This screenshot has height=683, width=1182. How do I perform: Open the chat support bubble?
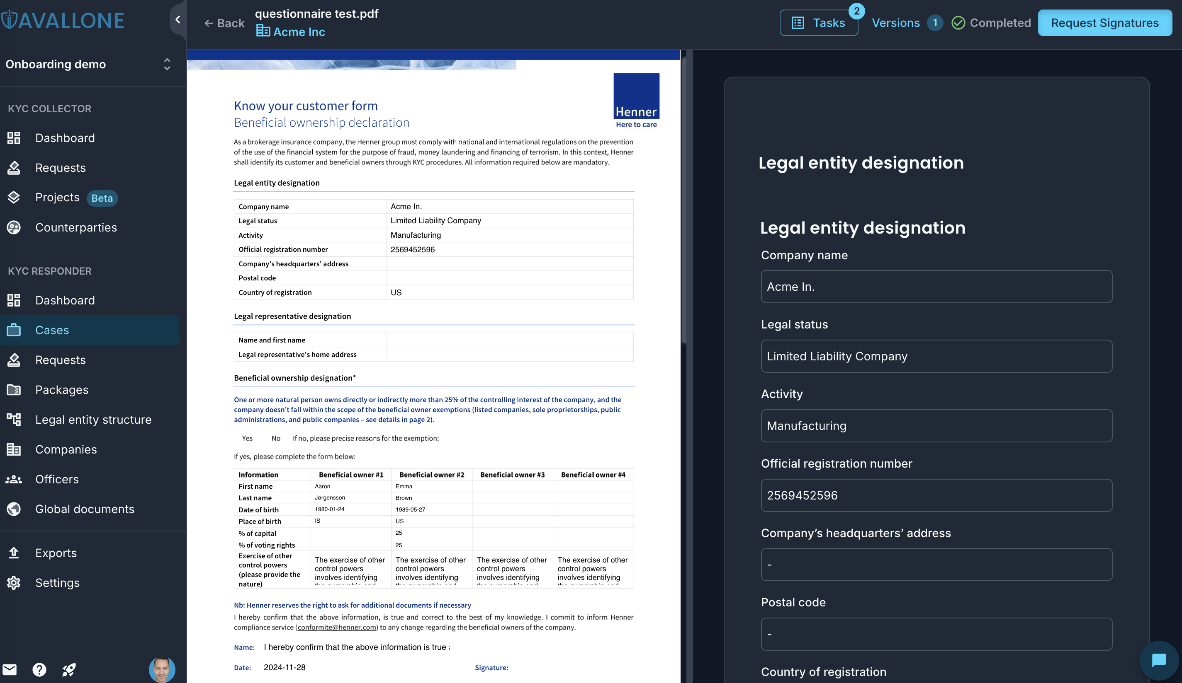(1159, 661)
